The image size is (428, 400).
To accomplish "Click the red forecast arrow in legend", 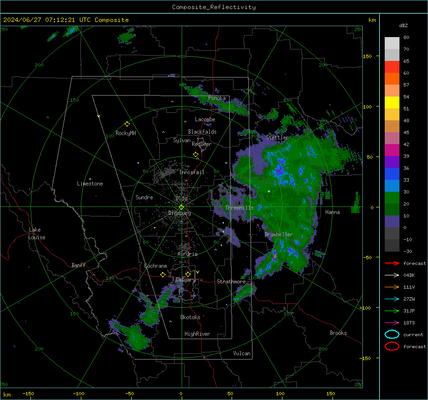I will 392,263.
